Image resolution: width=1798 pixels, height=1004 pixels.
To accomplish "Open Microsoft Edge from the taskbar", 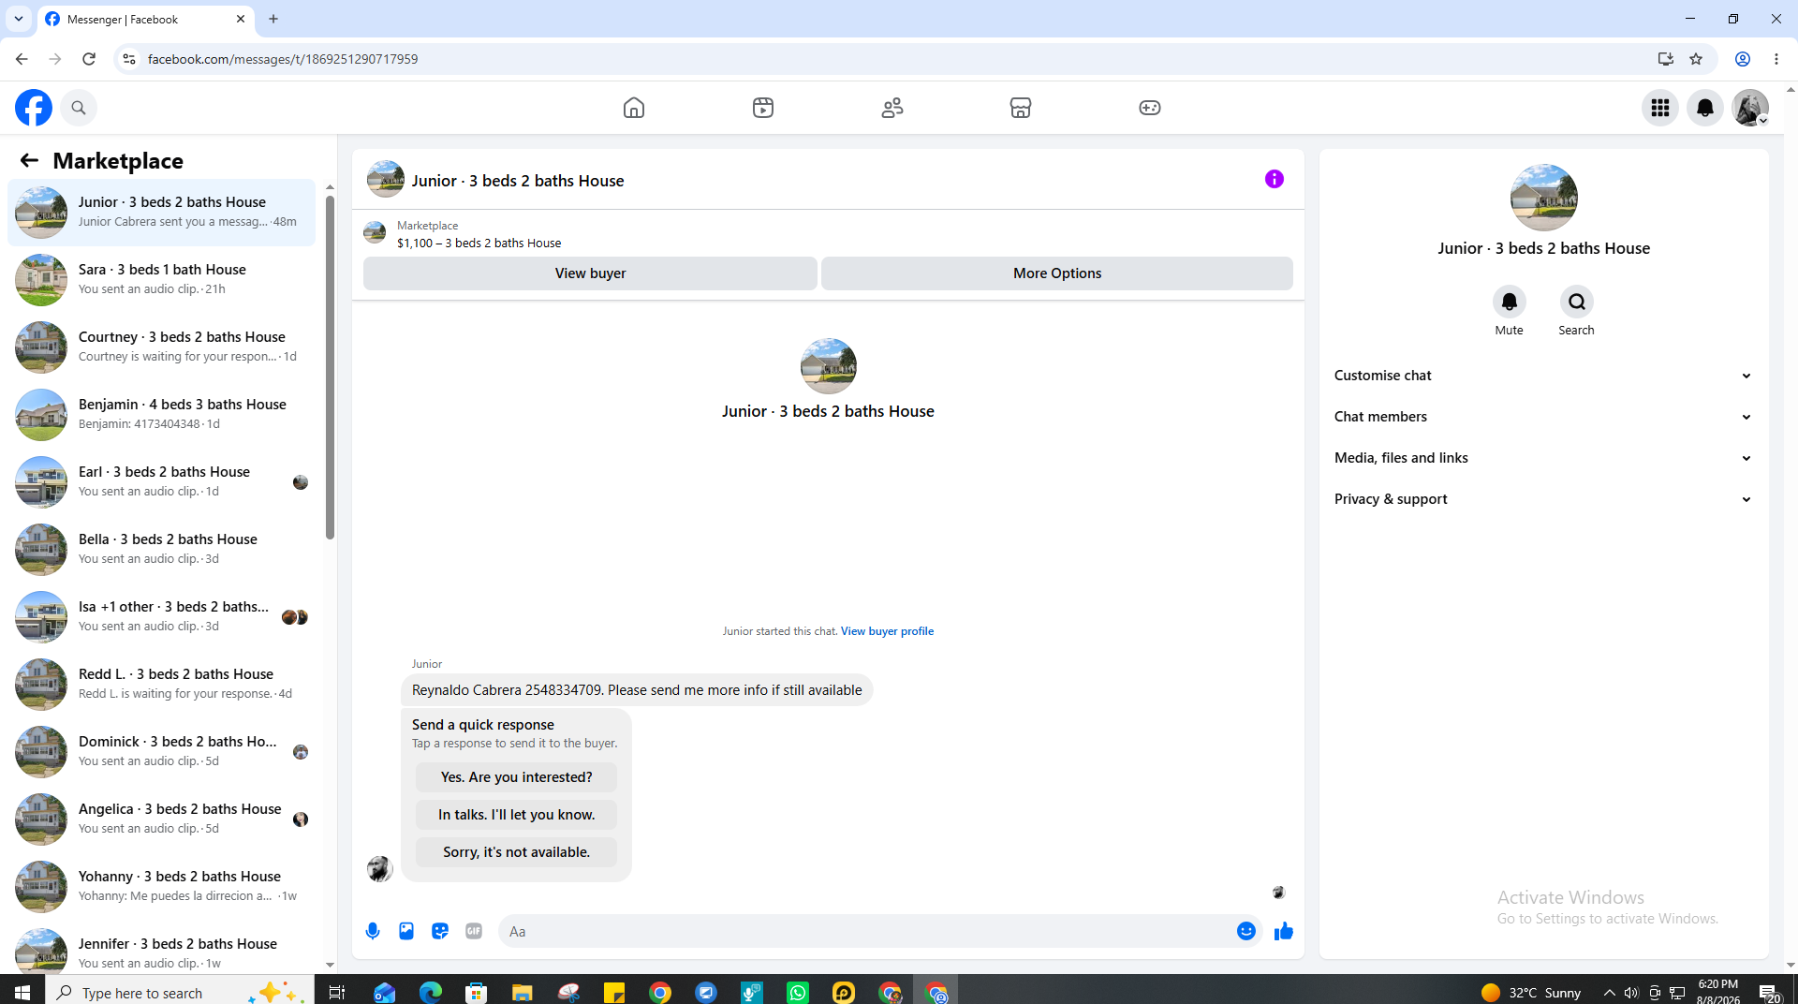I will [430, 993].
